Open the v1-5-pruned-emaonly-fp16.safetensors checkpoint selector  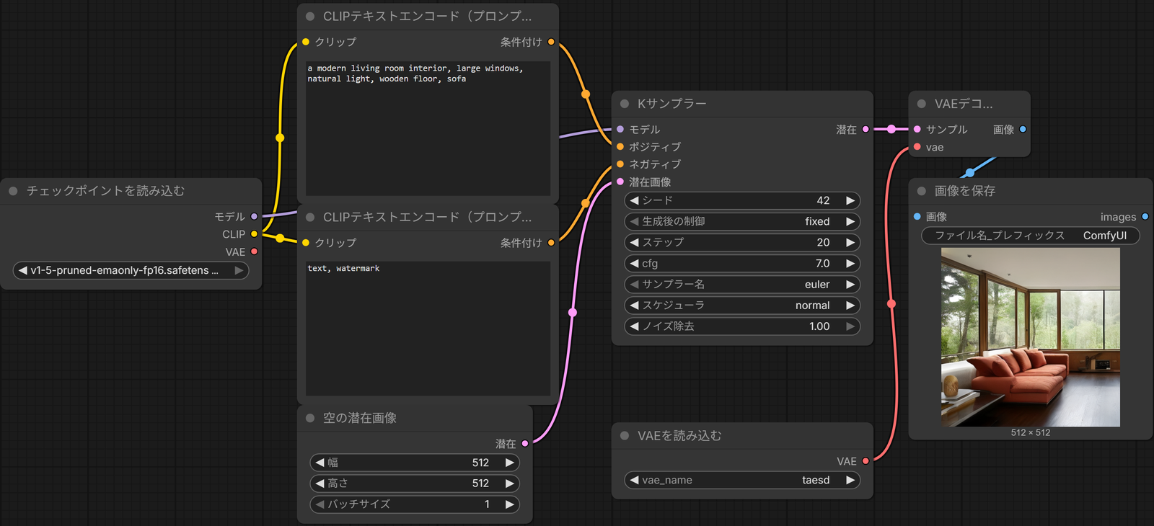tap(131, 270)
